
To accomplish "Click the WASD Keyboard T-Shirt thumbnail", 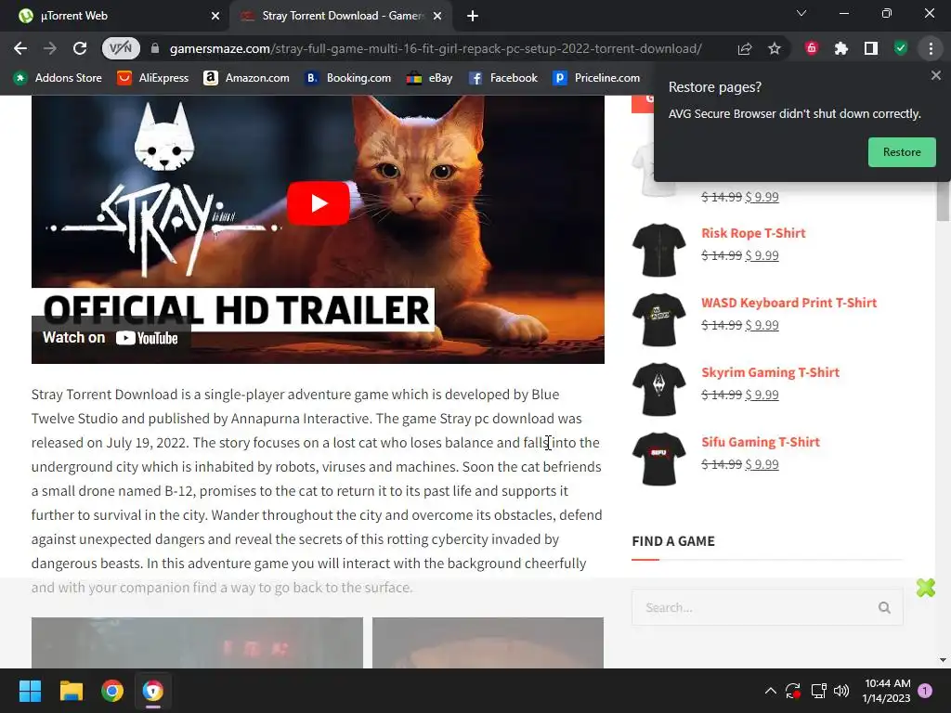I will 658,319.
